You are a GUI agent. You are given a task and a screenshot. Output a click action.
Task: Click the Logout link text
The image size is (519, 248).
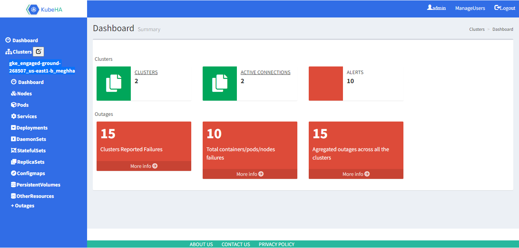508,8
